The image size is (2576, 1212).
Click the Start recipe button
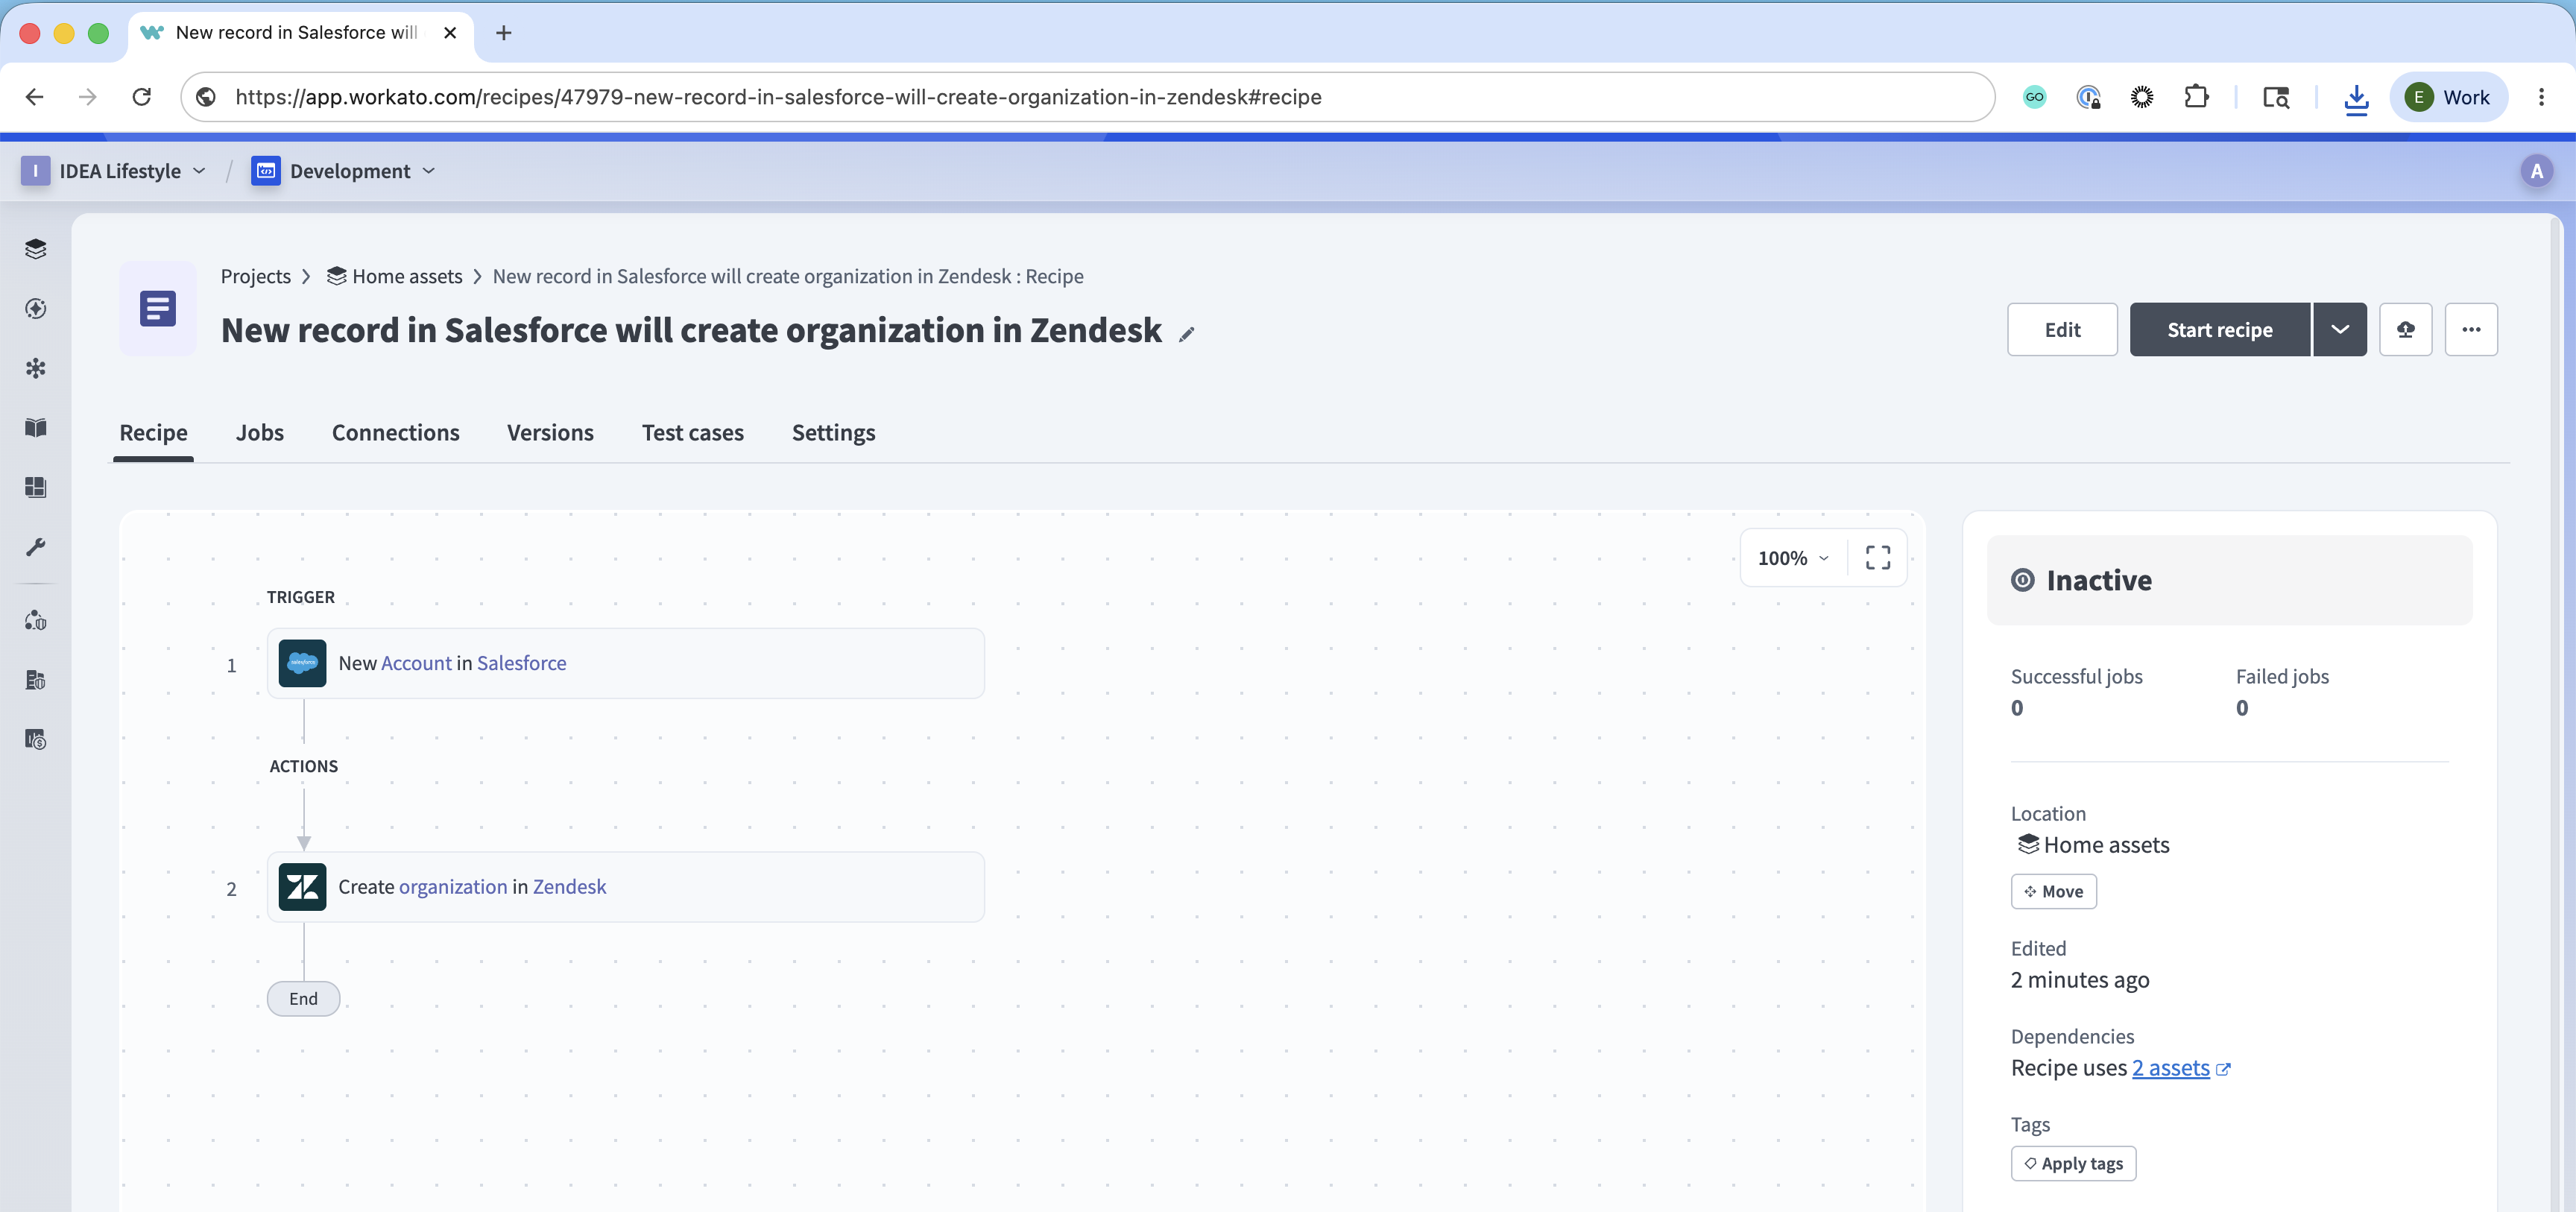point(2220,330)
